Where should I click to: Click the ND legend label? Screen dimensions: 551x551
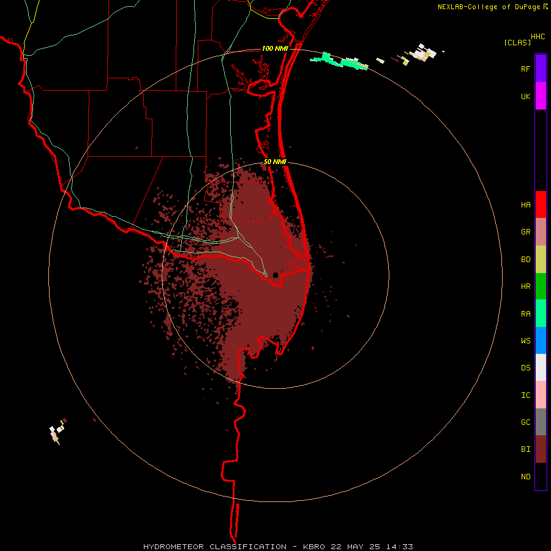coord(525,477)
